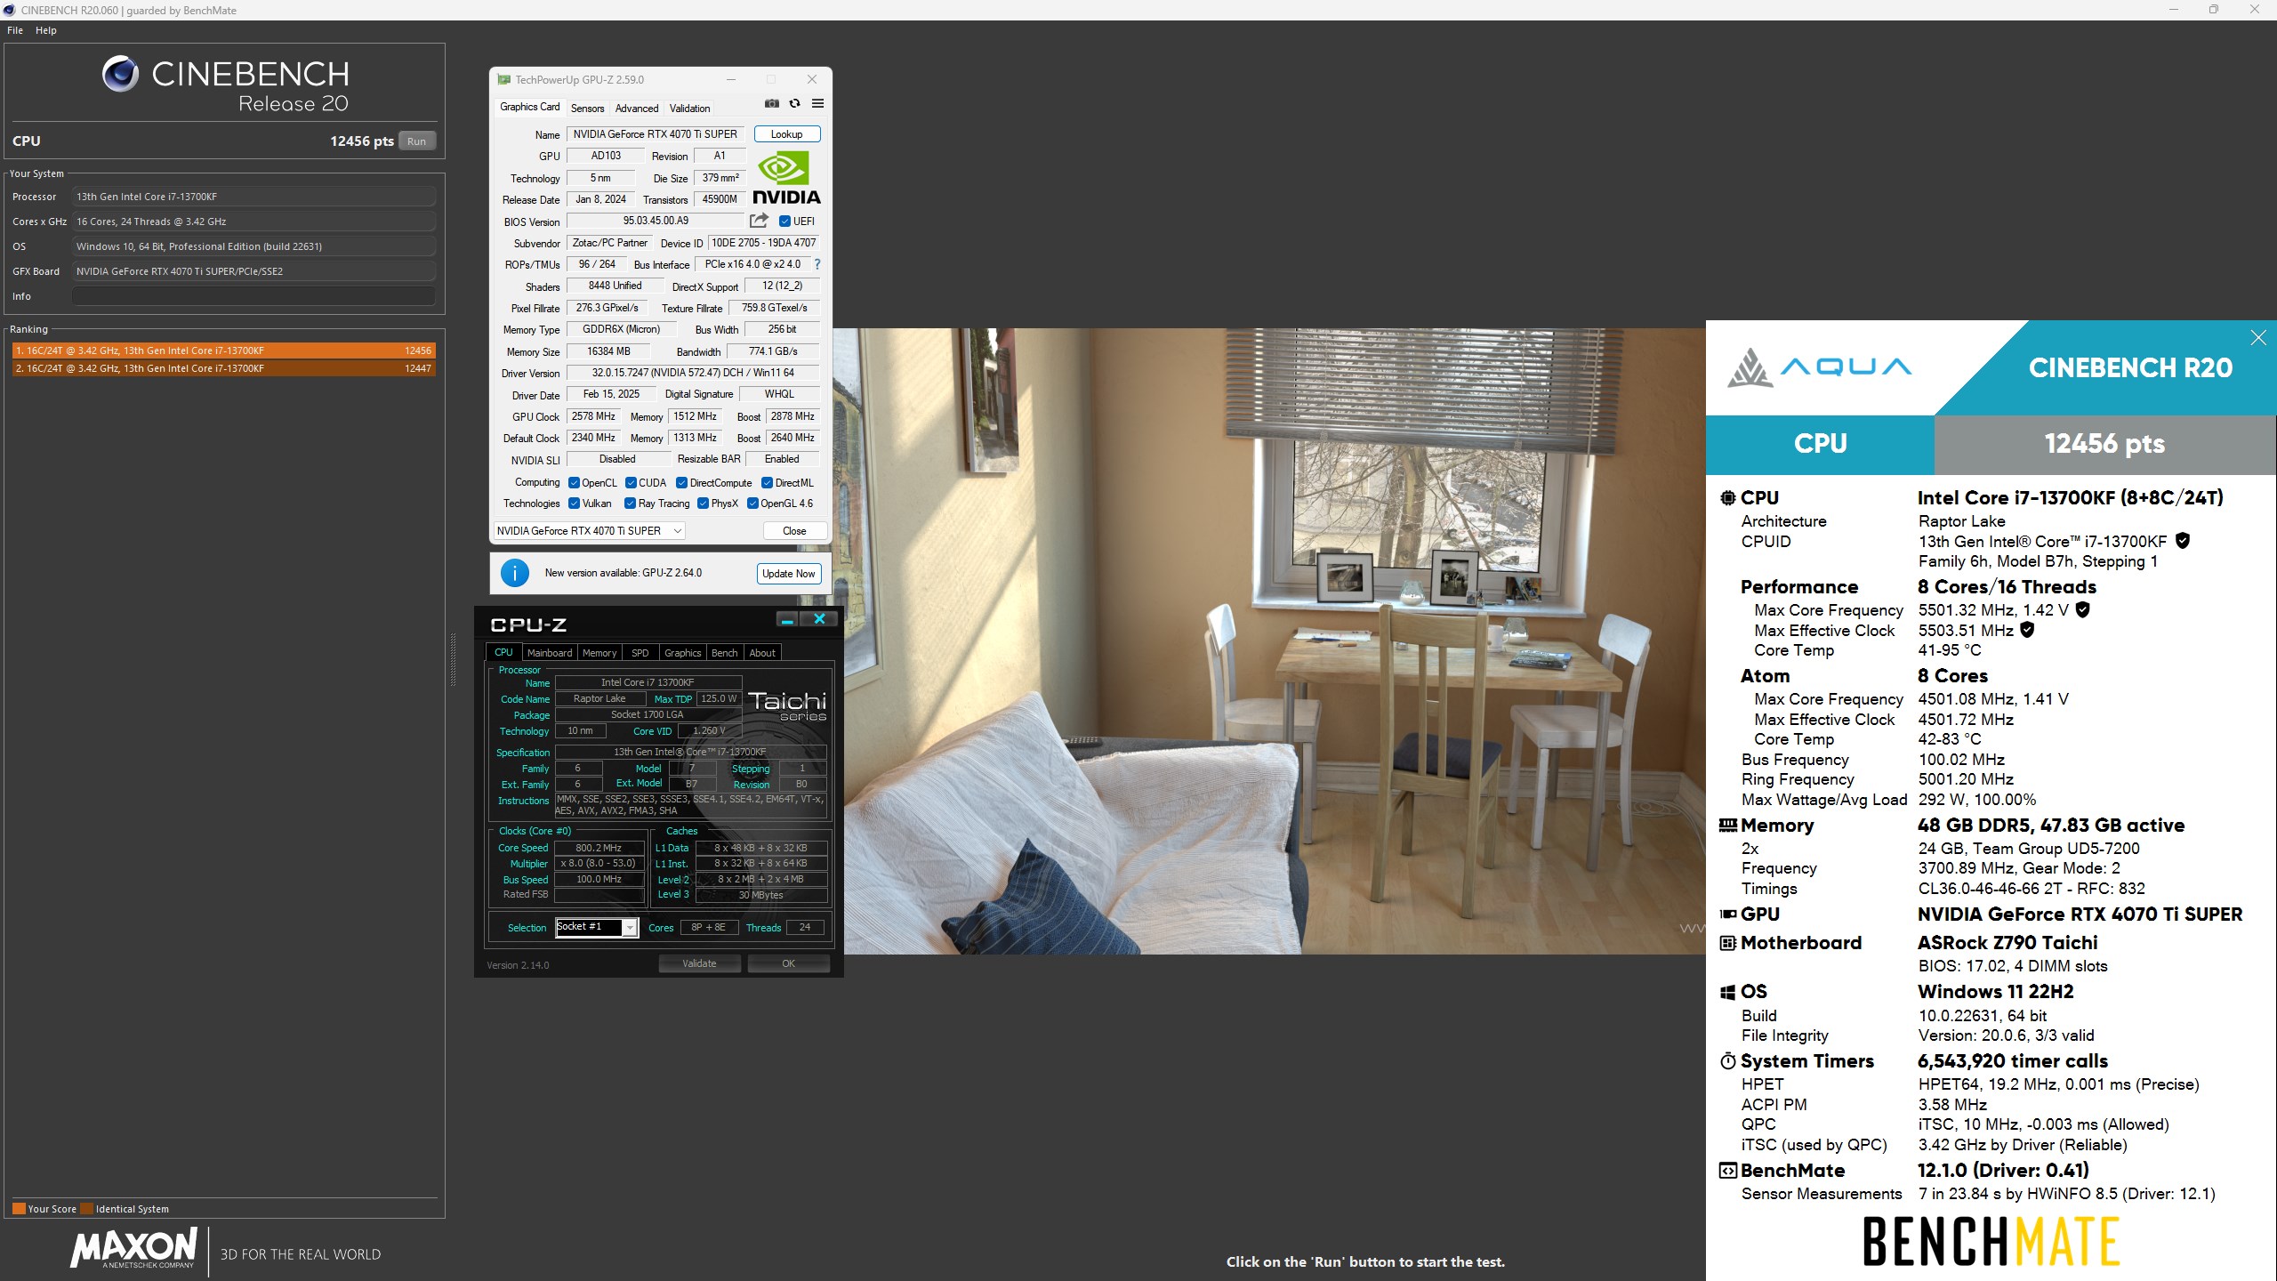
Task: Click the Update Now button
Action: (x=788, y=574)
